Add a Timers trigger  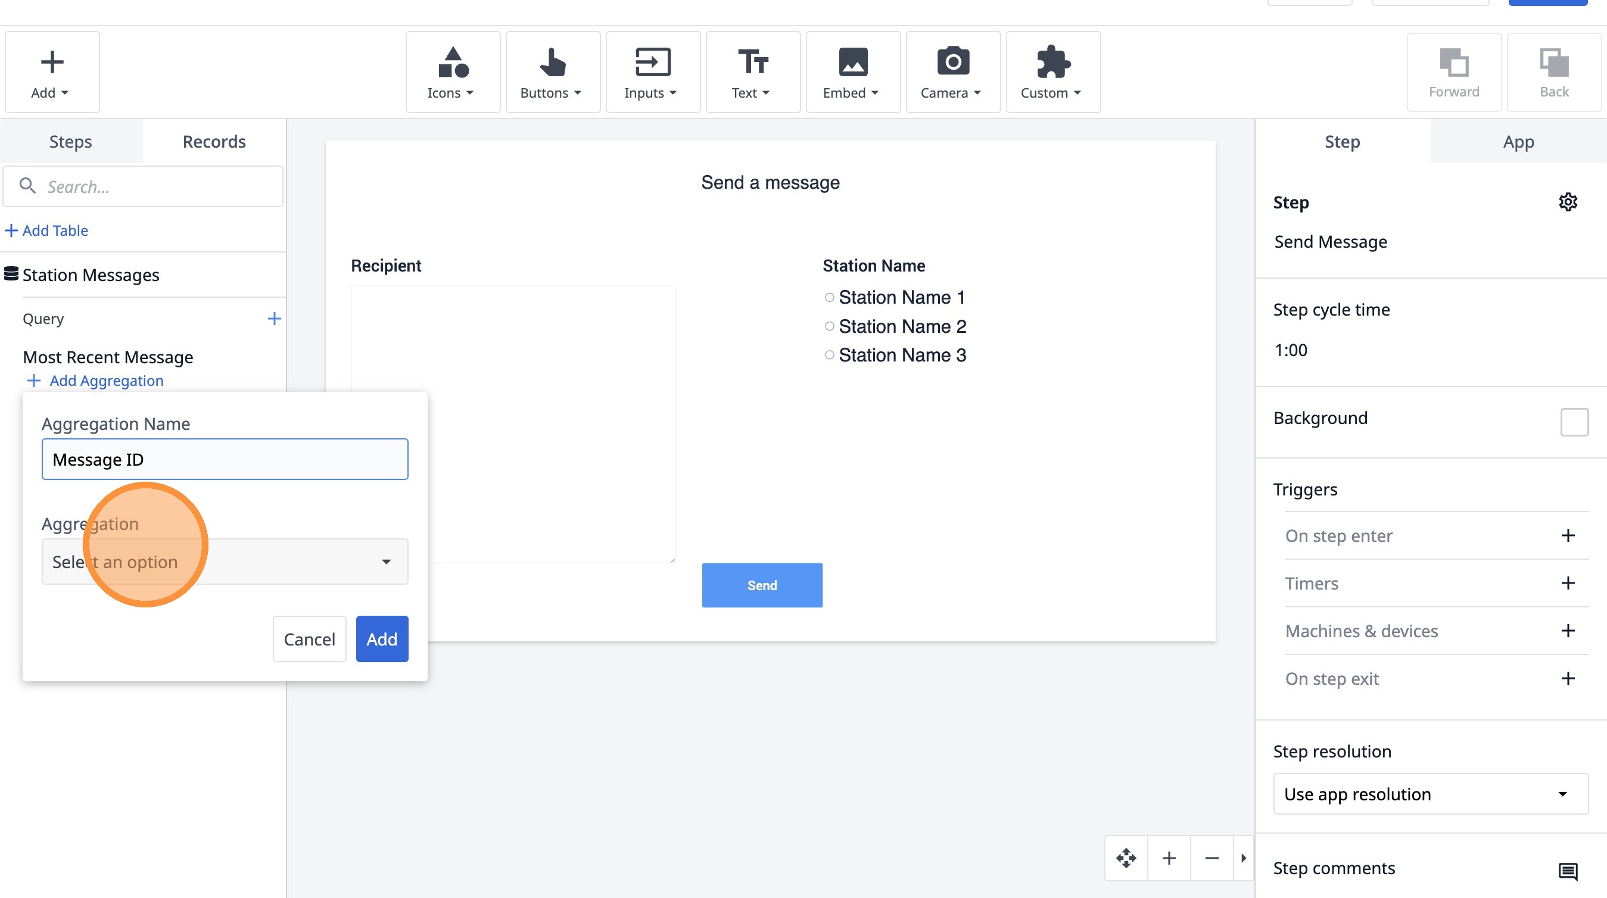click(1567, 583)
